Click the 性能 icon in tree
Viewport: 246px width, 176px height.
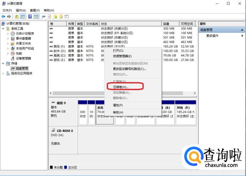13,54
